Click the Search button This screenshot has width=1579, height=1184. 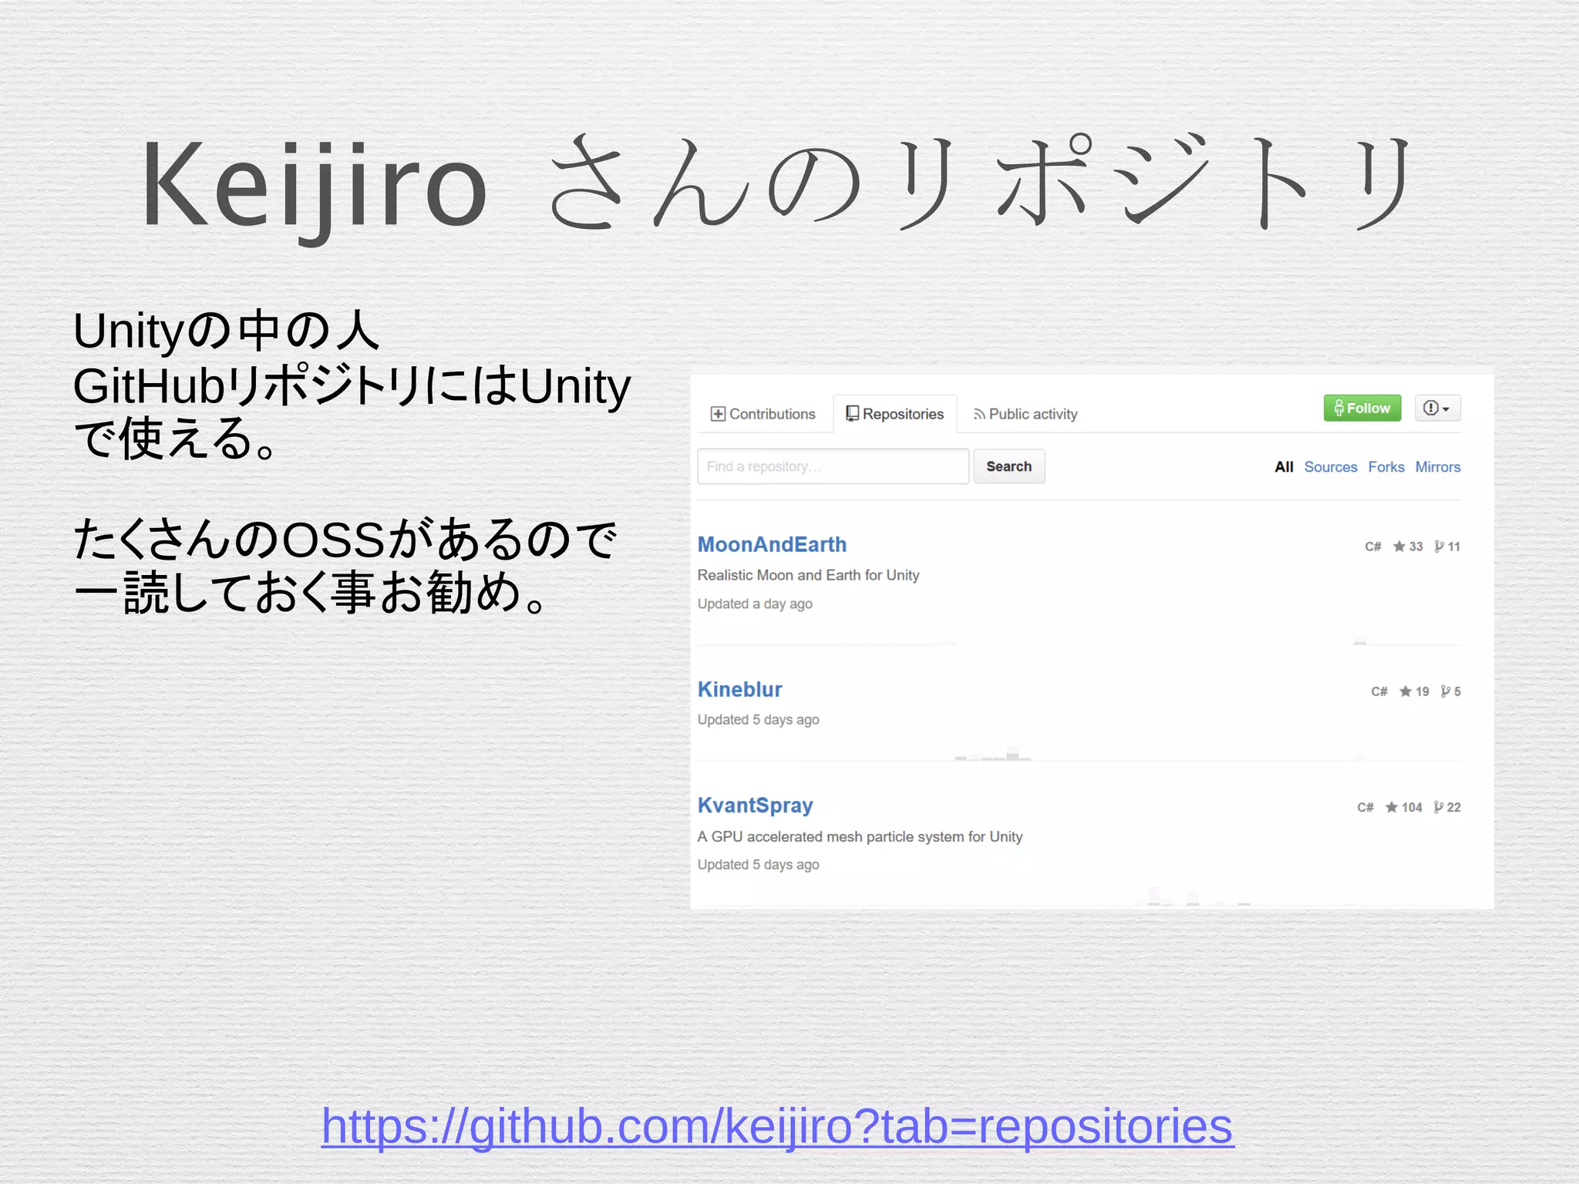click(1008, 466)
